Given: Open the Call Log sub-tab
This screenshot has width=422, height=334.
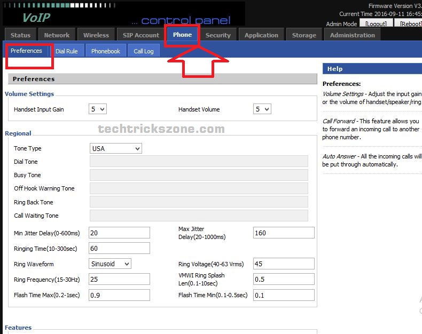Looking at the screenshot, I should pos(144,51).
